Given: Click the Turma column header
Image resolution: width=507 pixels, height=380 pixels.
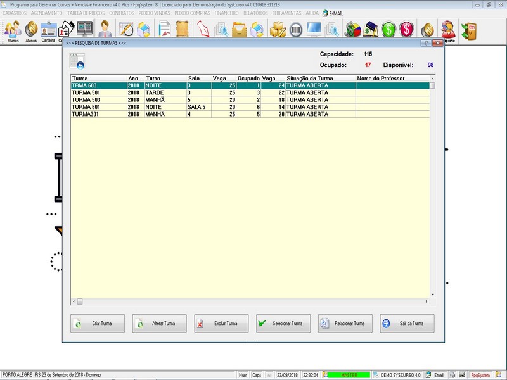Looking at the screenshot, I should [x=99, y=78].
